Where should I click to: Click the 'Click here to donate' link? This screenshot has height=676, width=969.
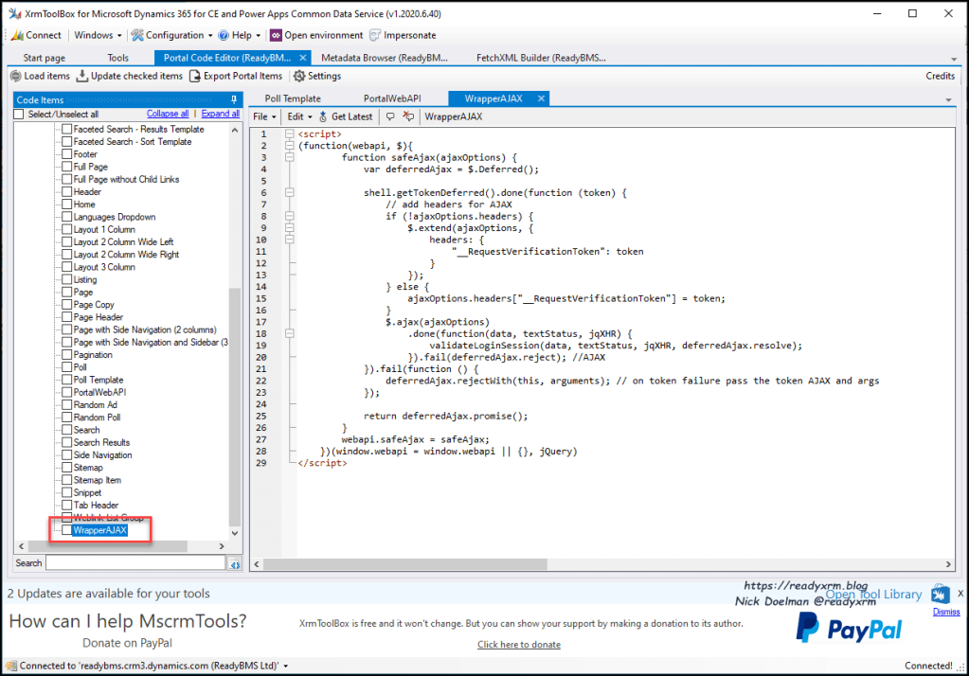(518, 645)
